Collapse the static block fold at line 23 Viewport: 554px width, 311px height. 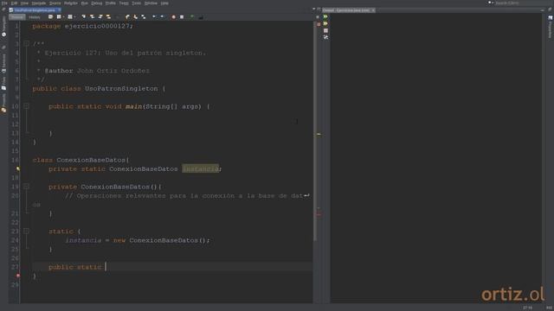(x=26, y=231)
